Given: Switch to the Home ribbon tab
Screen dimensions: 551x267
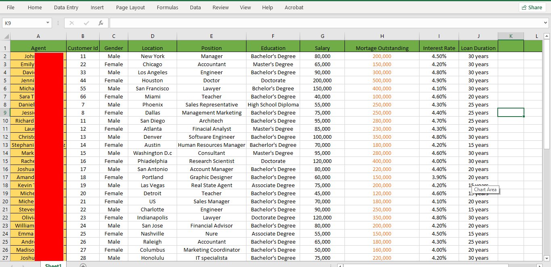Looking at the screenshot, I should click(x=35, y=7).
